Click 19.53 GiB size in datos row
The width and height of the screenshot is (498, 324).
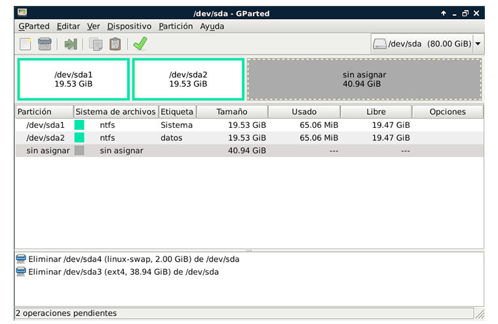pyautogui.click(x=247, y=138)
